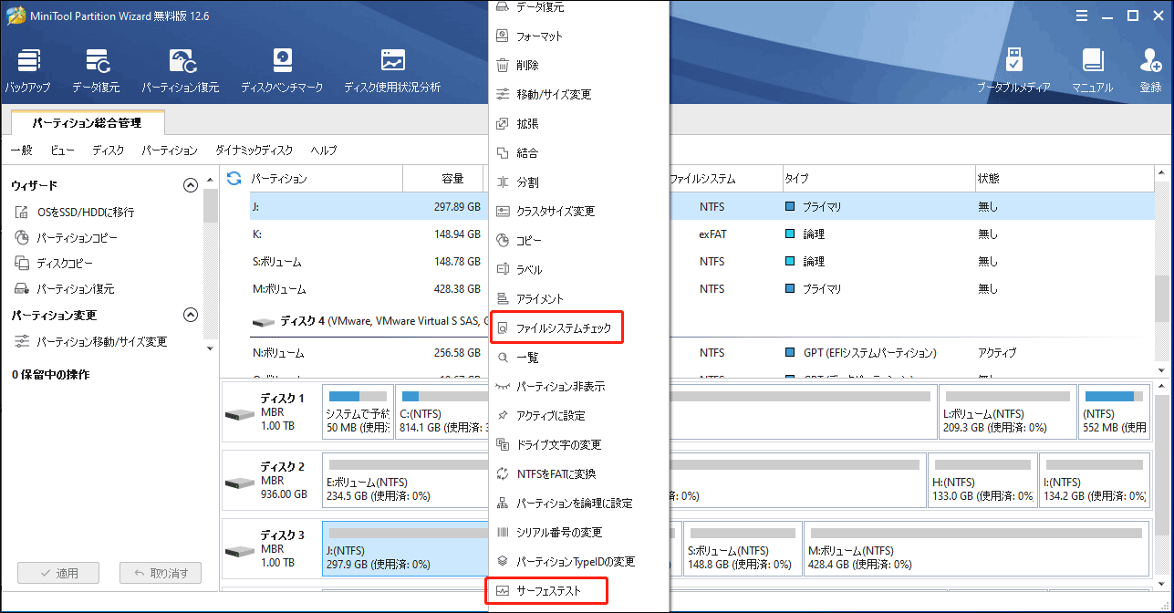
Task: Open the ディスク menu
Action: [108, 150]
